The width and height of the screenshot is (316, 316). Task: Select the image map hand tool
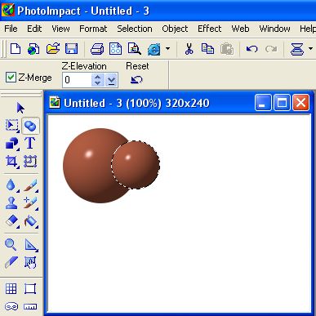pos(30,263)
